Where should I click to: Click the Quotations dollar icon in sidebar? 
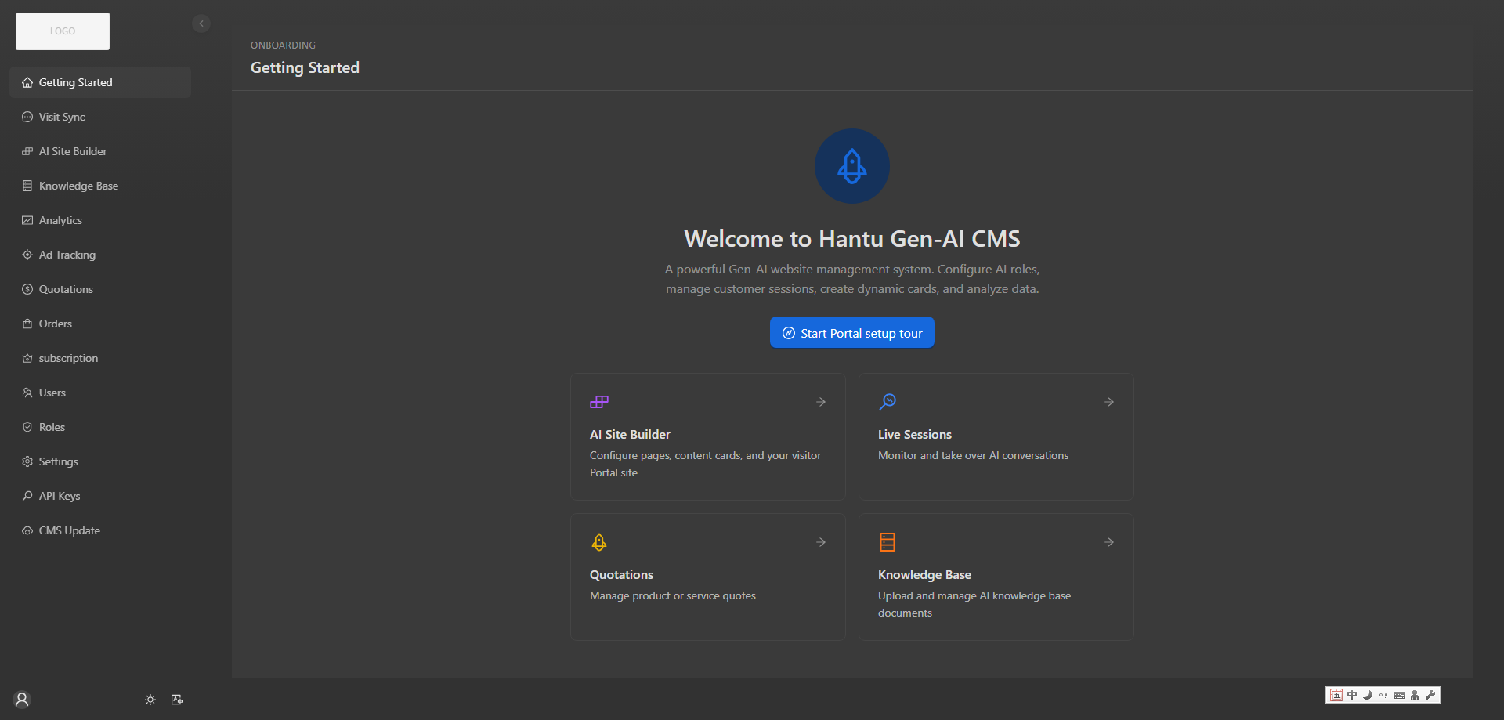pos(27,289)
